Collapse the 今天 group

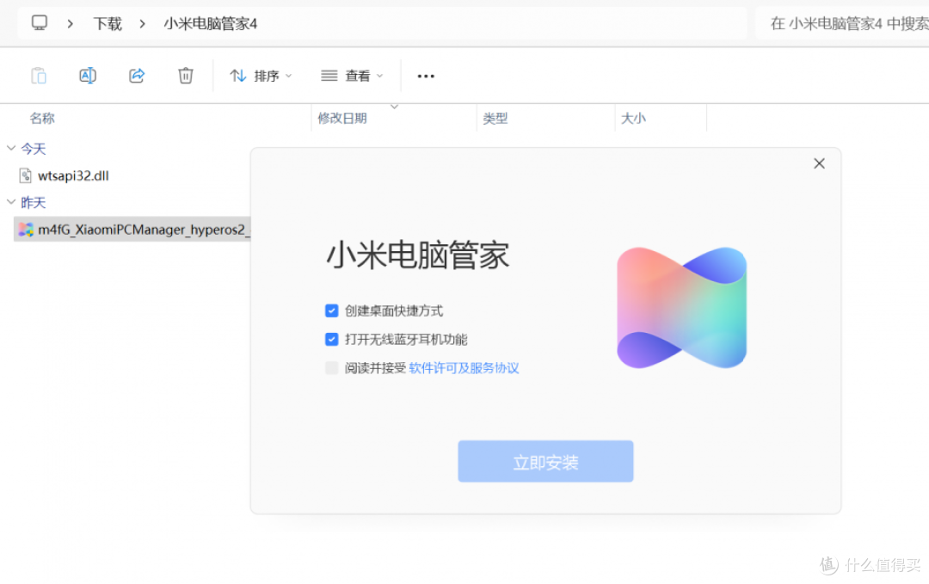coord(10,148)
